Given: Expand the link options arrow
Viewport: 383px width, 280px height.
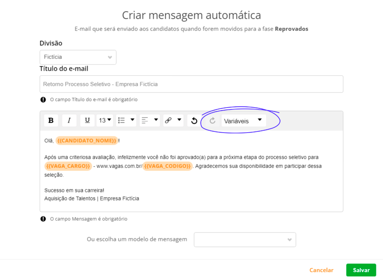Looking at the screenshot, I should 179,120.
